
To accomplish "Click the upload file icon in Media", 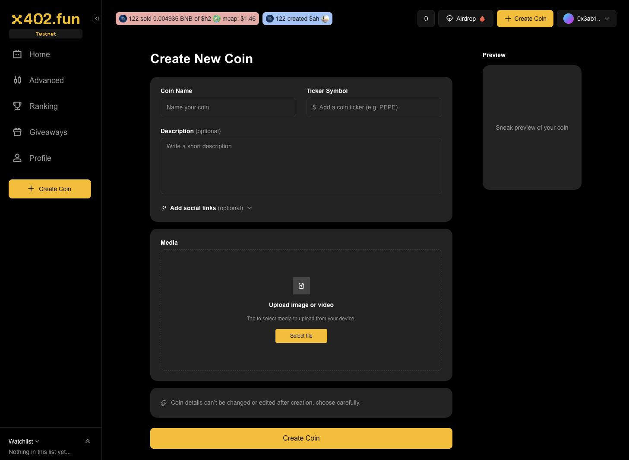I will click(x=301, y=286).
